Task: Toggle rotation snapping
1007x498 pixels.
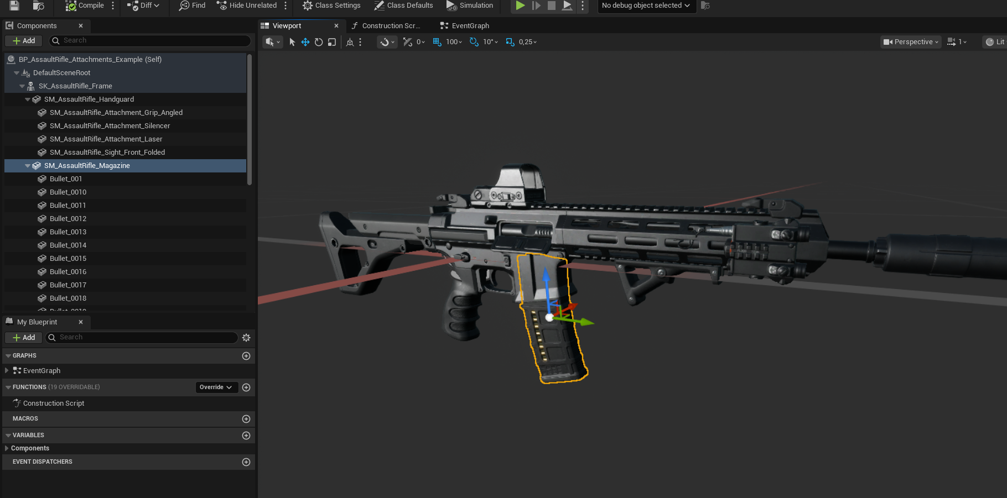Action: [474, 42]
